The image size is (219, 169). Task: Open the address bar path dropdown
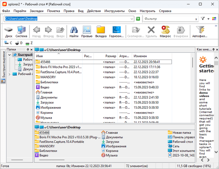[x=132, y=19]
